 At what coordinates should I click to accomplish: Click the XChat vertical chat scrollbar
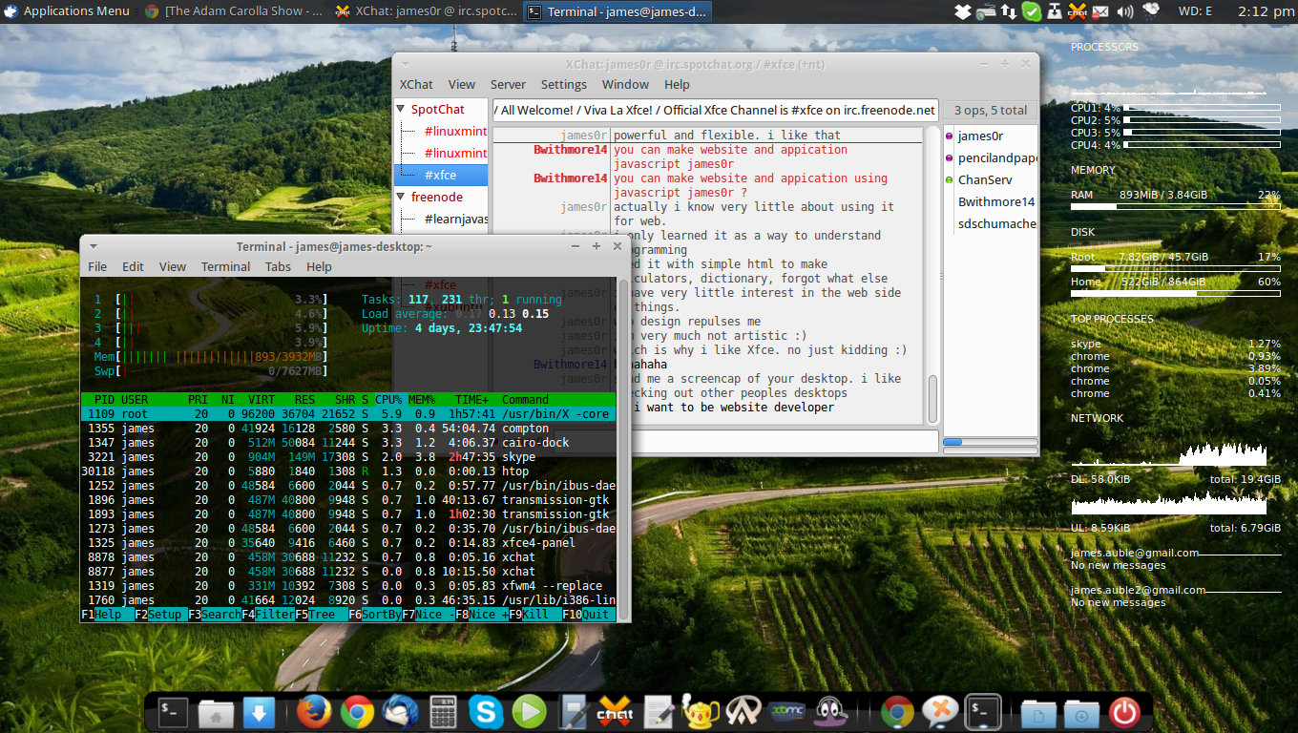[932, 276]
